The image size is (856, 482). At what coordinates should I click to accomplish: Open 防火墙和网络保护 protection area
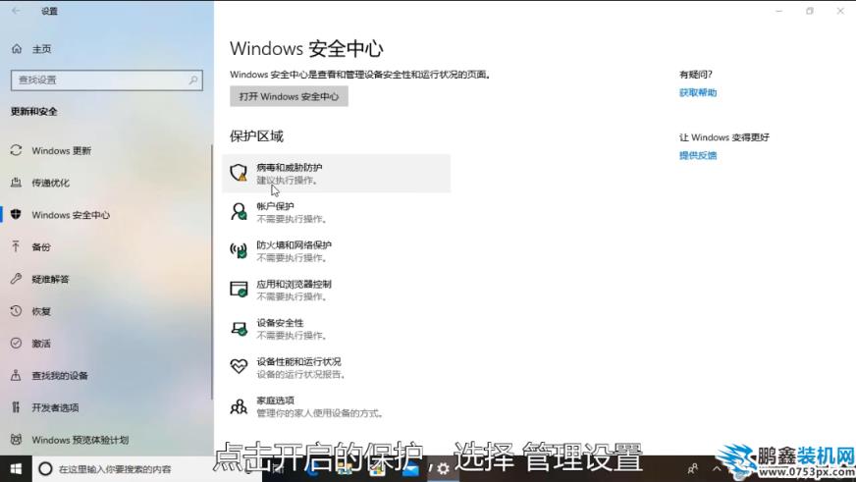pyautogui.click(x=337, y=250)
